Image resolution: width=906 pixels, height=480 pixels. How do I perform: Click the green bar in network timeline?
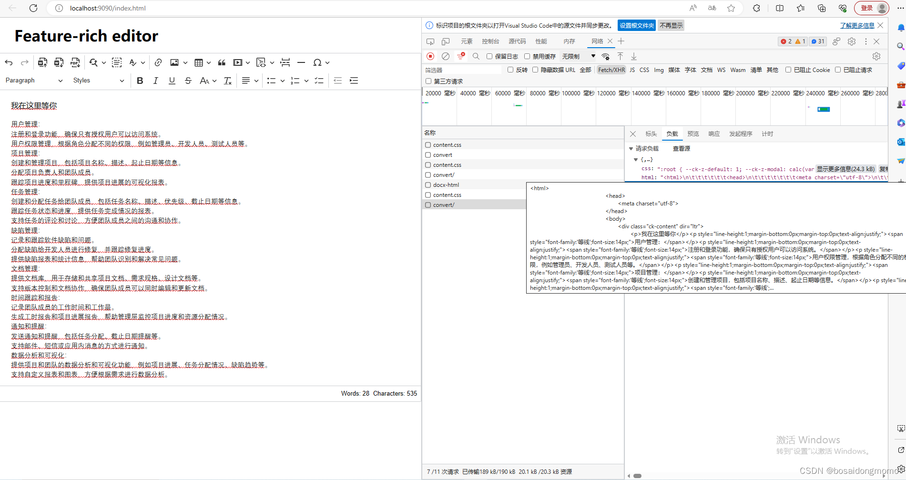(x=824, y=109)
